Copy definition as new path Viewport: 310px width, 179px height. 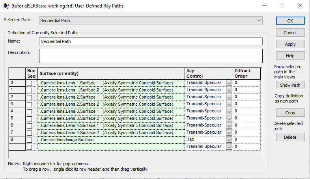[290, 113]
